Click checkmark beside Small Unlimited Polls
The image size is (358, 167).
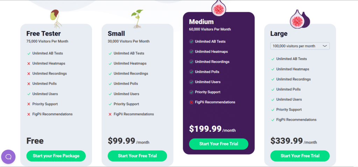(x=110, y=84)
